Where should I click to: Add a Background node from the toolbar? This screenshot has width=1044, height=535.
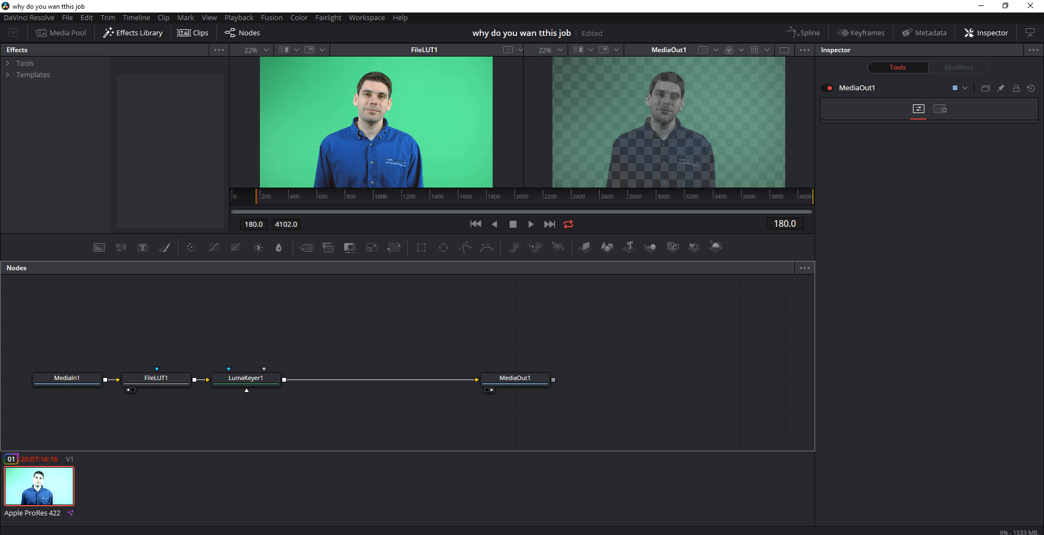pyautogui.click(x=99, y=247)
